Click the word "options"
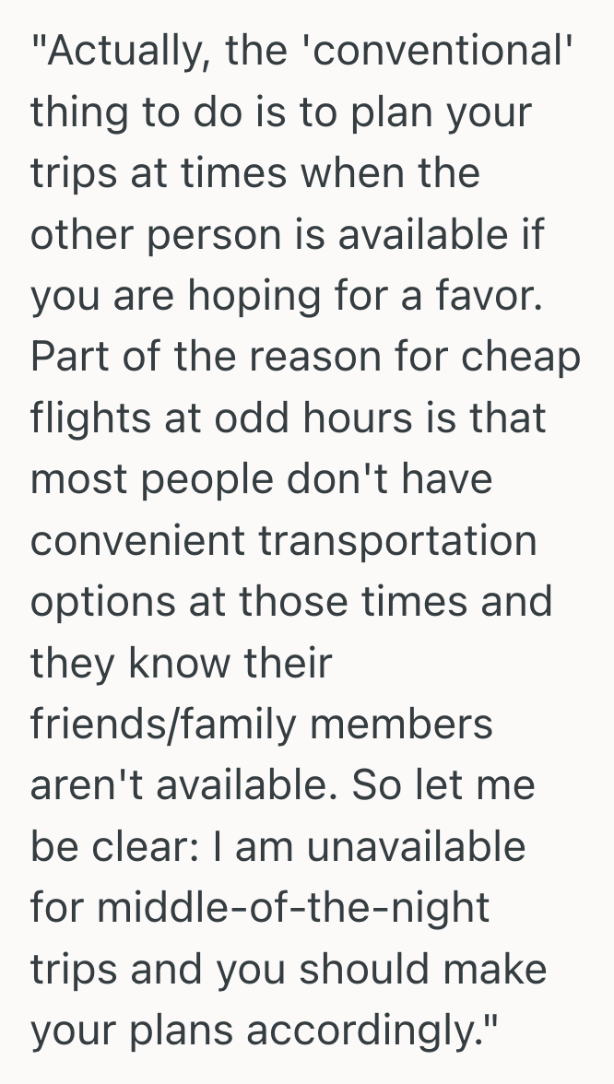 (95, 600)
